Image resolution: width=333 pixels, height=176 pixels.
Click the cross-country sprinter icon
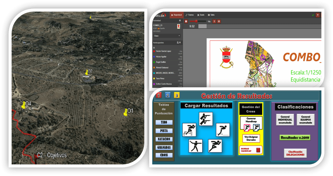click(215, 146)
